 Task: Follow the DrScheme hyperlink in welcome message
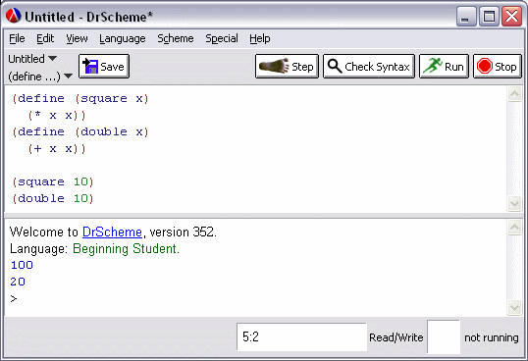pos(112,232)
